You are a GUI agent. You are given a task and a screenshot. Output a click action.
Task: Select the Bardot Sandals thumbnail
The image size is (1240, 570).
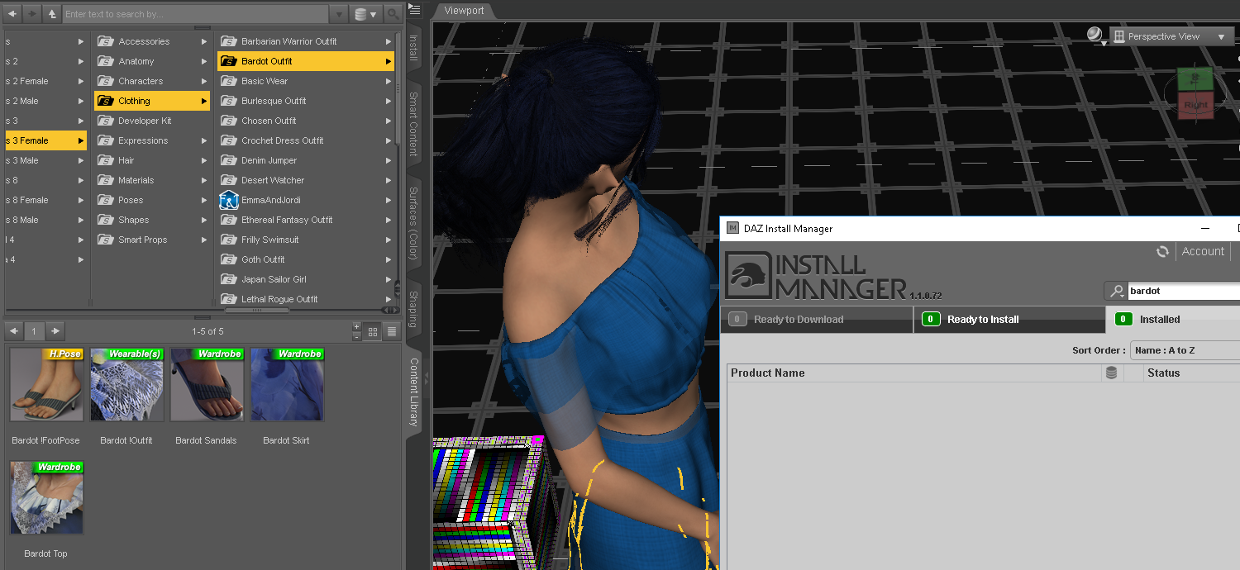207,385
